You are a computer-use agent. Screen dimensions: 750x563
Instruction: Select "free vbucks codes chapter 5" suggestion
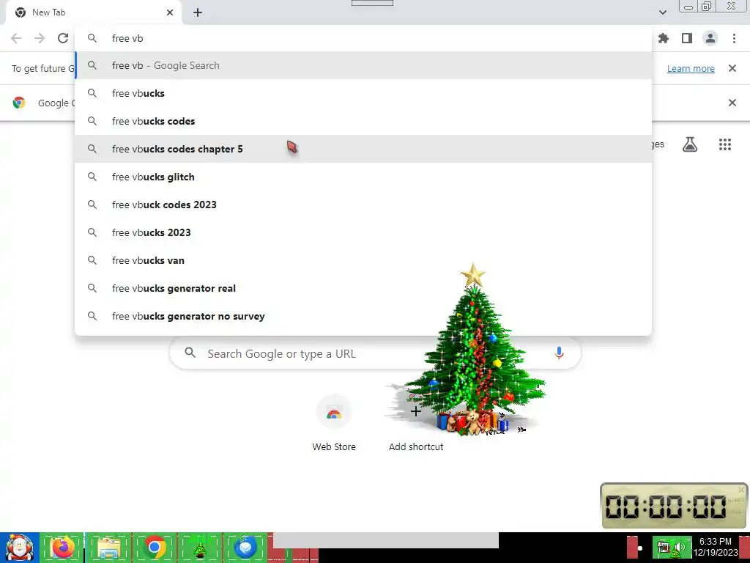point(363,149)
